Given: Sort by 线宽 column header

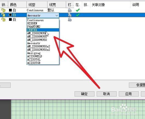Looking at the screenshot, I should tap(57, 5).
